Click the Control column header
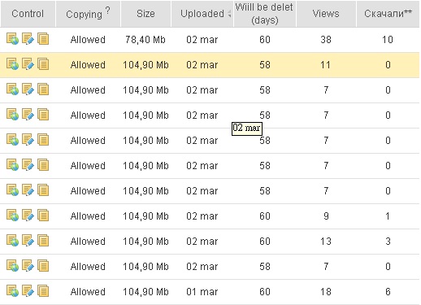421x305 pixels. tap(28, 14)
